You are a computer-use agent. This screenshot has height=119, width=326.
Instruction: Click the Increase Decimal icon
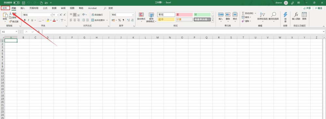pos(128,20)
